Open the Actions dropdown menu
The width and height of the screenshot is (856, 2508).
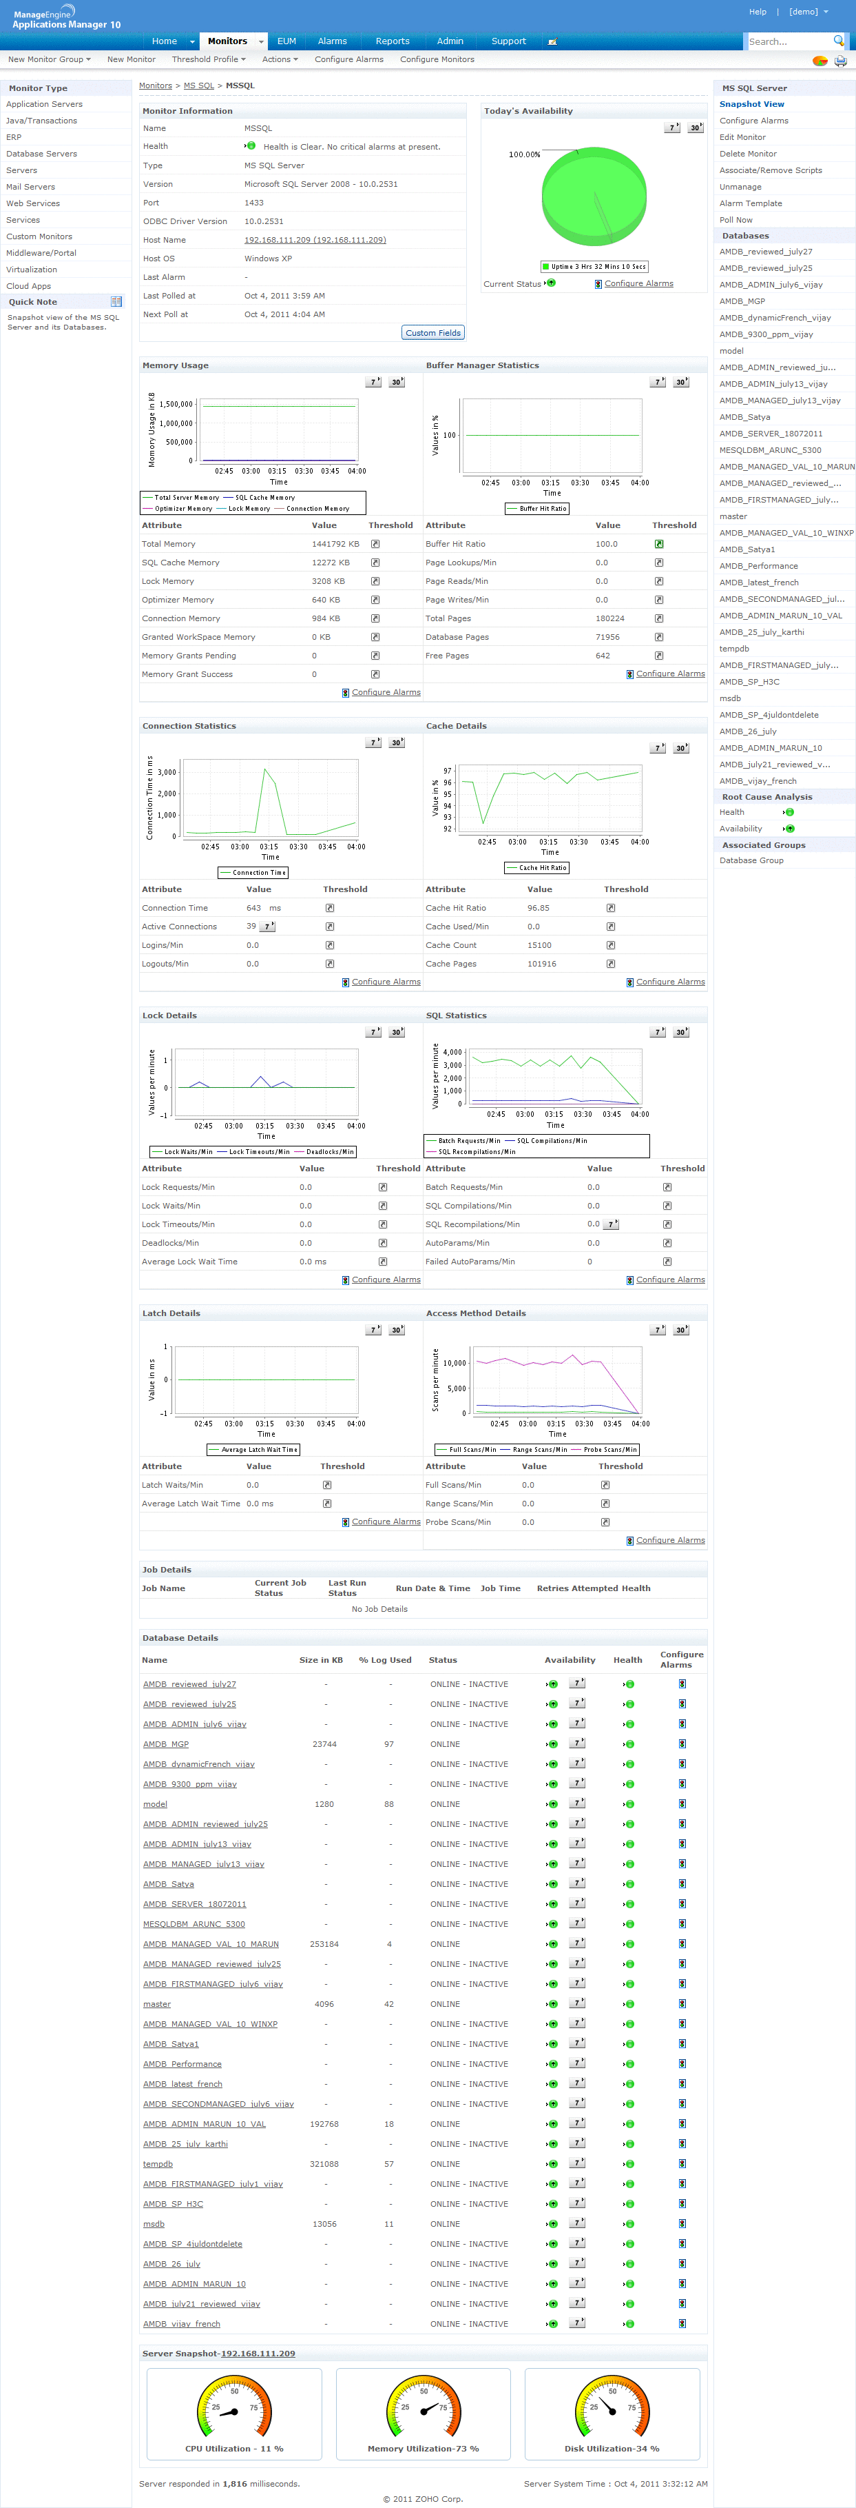point(280,59)
